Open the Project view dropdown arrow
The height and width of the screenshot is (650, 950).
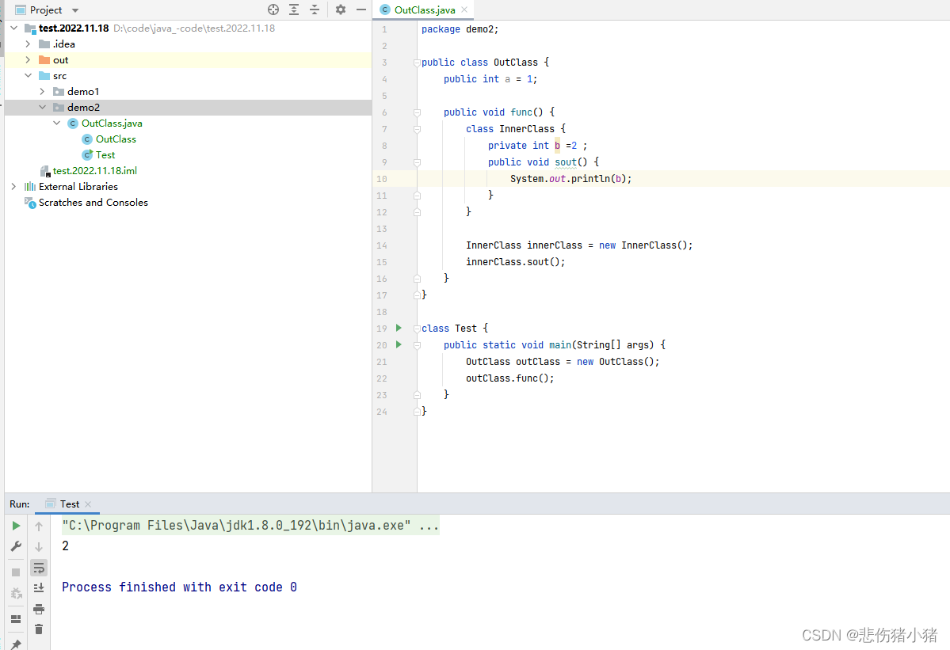pos(75,10)
